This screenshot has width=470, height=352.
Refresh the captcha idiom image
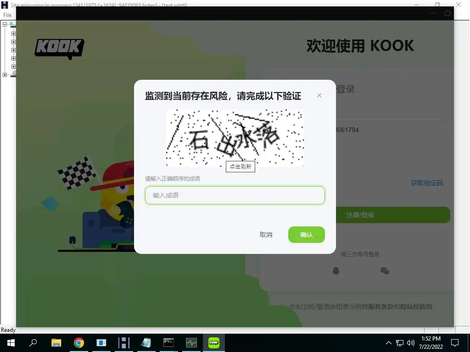(235, 138)
